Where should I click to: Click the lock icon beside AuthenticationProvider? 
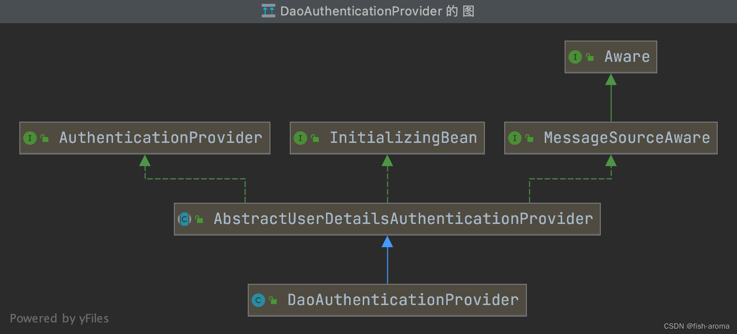[x=45, y=139]
